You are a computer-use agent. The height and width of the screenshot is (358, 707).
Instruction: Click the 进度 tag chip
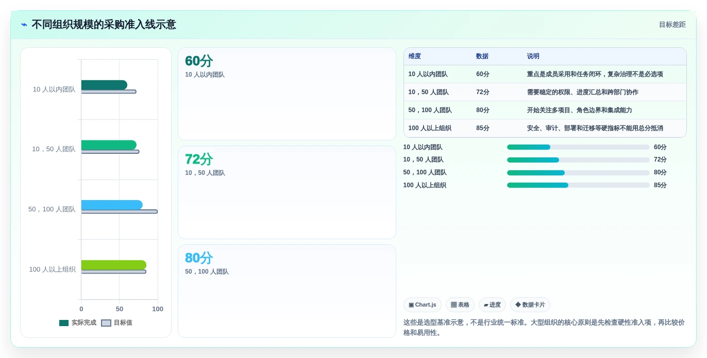492,305
